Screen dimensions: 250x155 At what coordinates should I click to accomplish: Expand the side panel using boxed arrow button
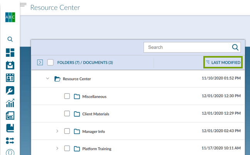pyautogui.click(x=40, y=62)
